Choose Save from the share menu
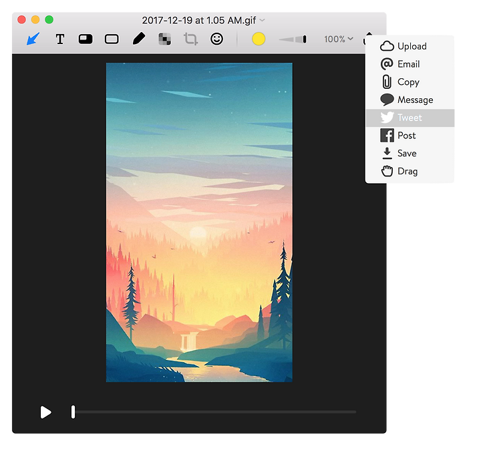This screenshot has height=449, width=481. point(410,154)
